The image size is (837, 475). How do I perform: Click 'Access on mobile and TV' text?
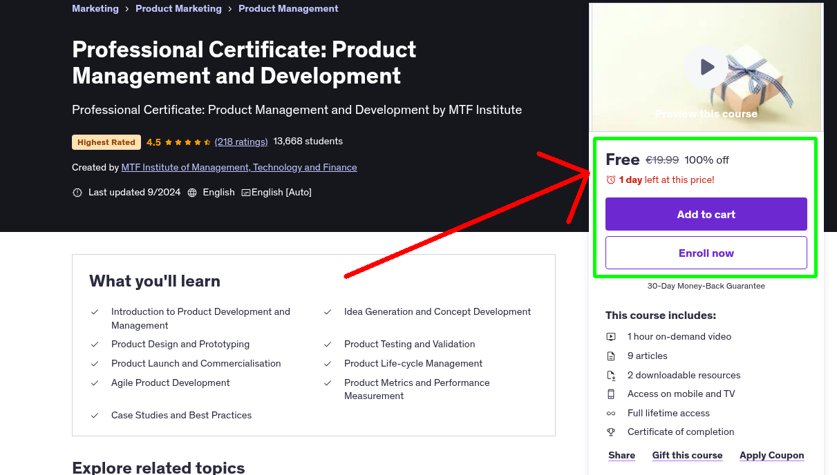(x=681, y=394)
